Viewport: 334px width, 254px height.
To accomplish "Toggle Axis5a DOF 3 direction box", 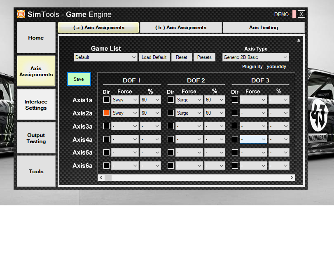I will [235, 153].
